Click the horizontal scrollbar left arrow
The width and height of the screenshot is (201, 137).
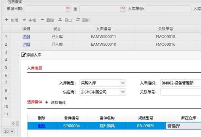point(13,124)
